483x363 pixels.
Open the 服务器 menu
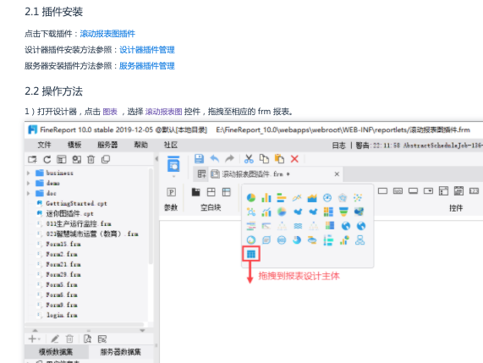[x=107, y=145]
